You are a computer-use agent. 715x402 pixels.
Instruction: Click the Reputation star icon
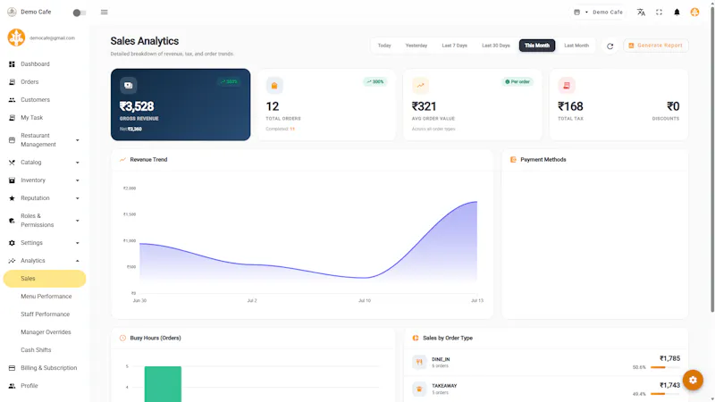click(12, 198)
